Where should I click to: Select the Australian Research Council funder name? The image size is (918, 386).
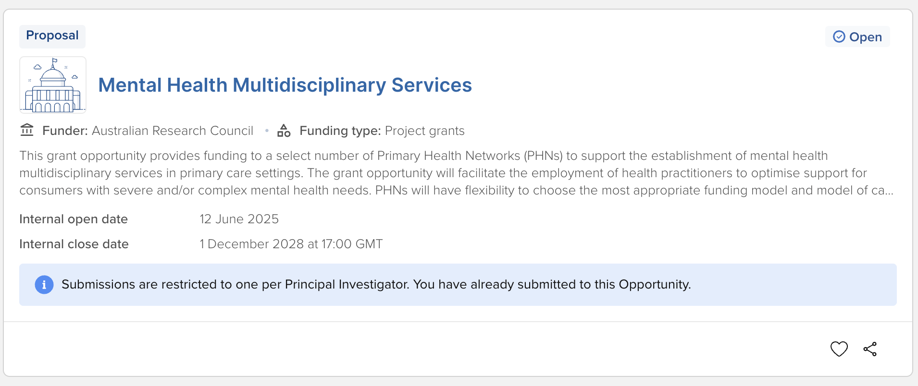172,131
